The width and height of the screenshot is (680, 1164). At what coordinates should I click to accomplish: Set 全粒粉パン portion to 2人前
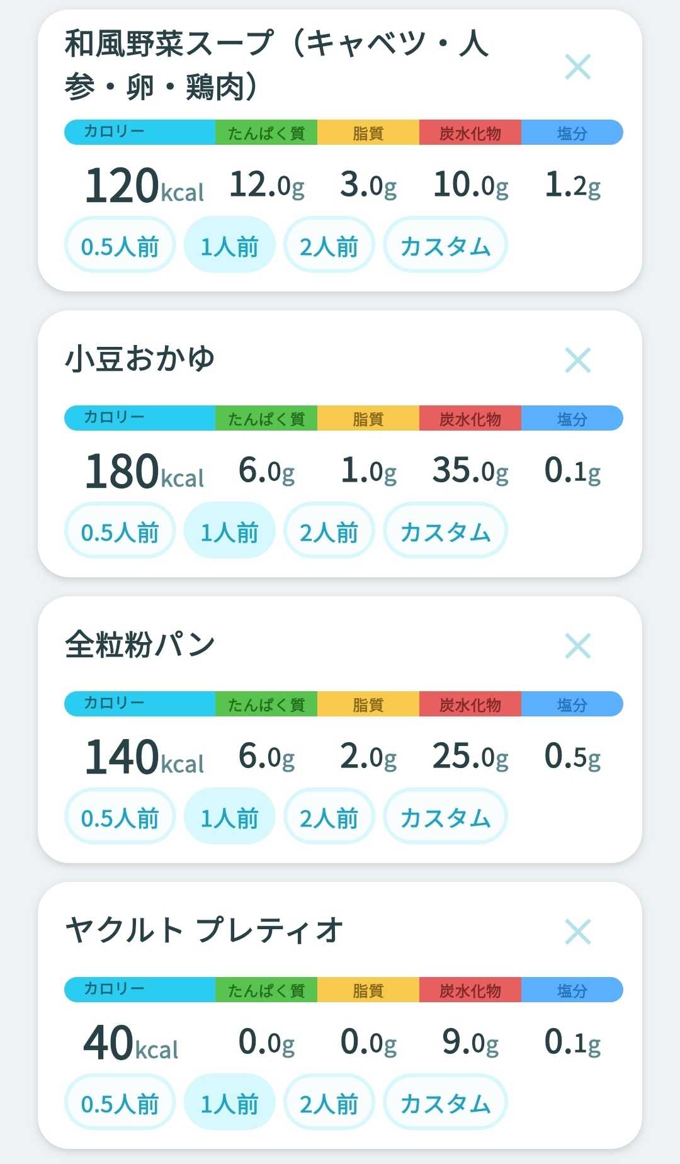[329, 816]
